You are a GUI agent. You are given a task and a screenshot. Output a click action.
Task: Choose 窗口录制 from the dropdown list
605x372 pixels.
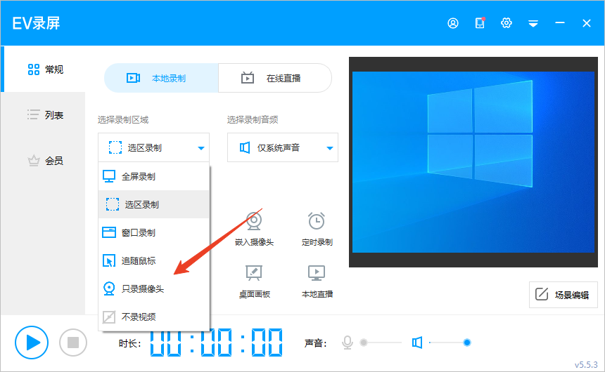click(153, 232)
